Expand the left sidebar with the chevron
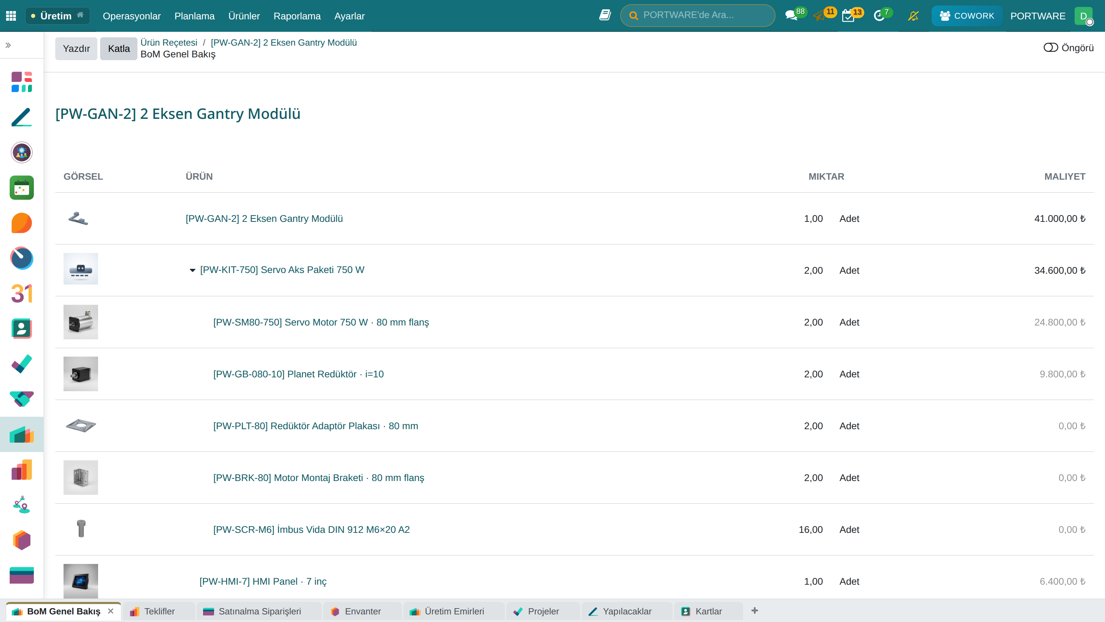The width and height of the screenshot is (1105, 622). pyautogui.click(x=8, y=45)
